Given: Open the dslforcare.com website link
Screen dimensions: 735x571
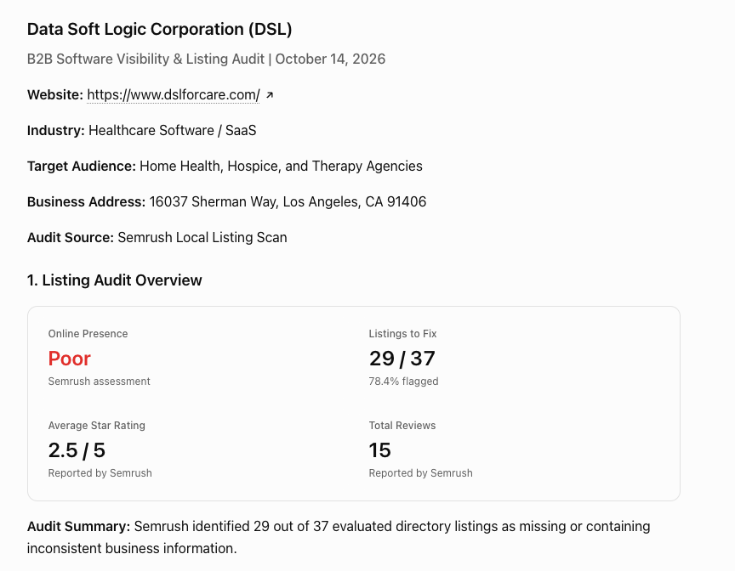Looking at the screenshot, I should 174,95.
